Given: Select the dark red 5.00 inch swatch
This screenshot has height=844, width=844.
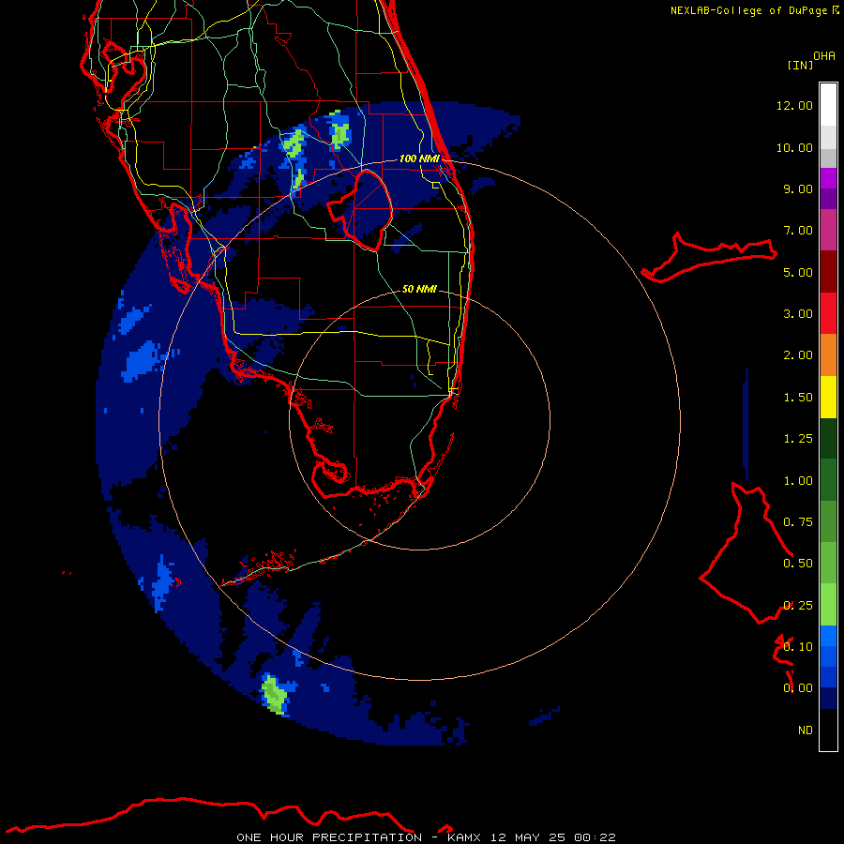Looking at the screenshot, I should (828, 272).
